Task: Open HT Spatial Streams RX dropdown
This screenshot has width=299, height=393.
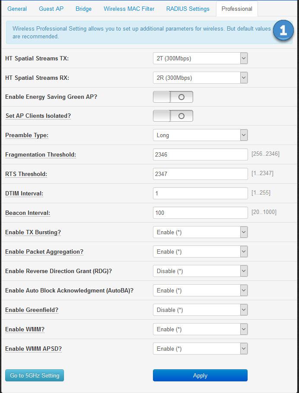Action: pyautogui.click(x=200, y=78)
